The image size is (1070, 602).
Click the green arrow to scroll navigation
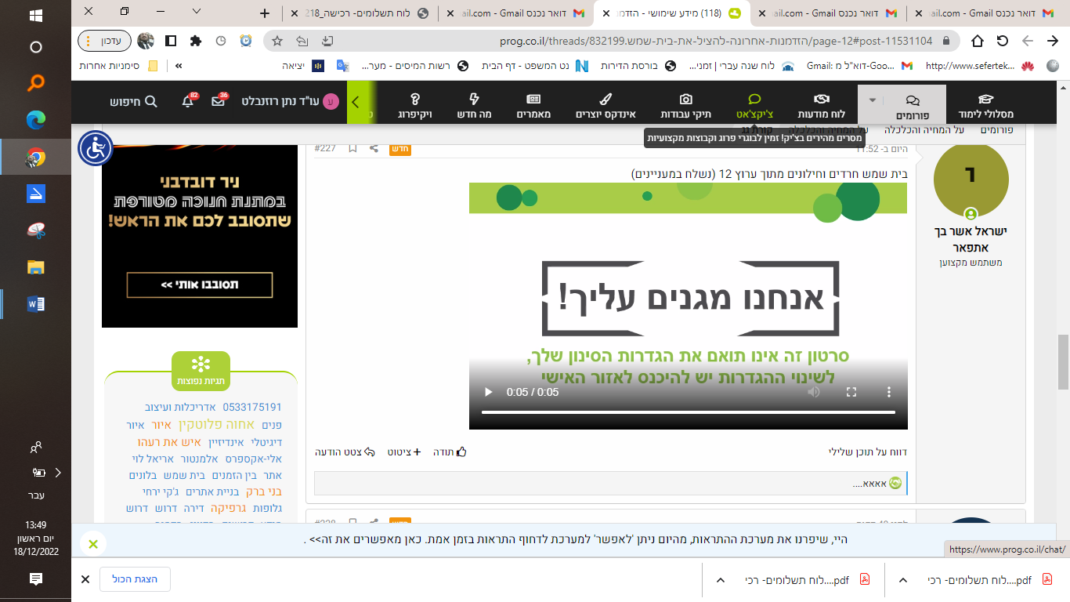[355, 102]
